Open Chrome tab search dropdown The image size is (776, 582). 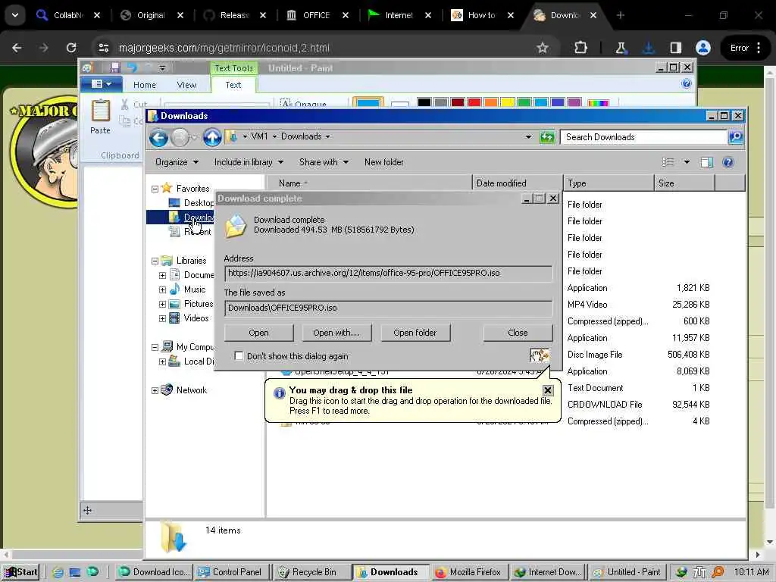(15, 15)
